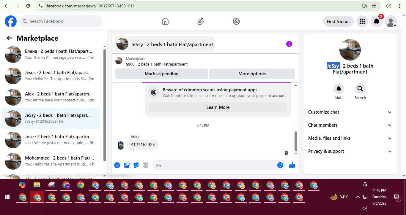Viewport: 406px width, 215px height.
Task: Click the Facebook logo
Action: [11, 21]
